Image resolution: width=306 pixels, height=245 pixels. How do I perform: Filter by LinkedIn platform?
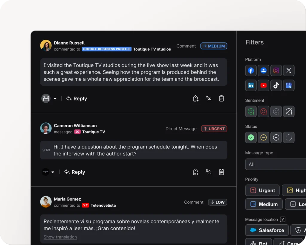coord(251,86)
